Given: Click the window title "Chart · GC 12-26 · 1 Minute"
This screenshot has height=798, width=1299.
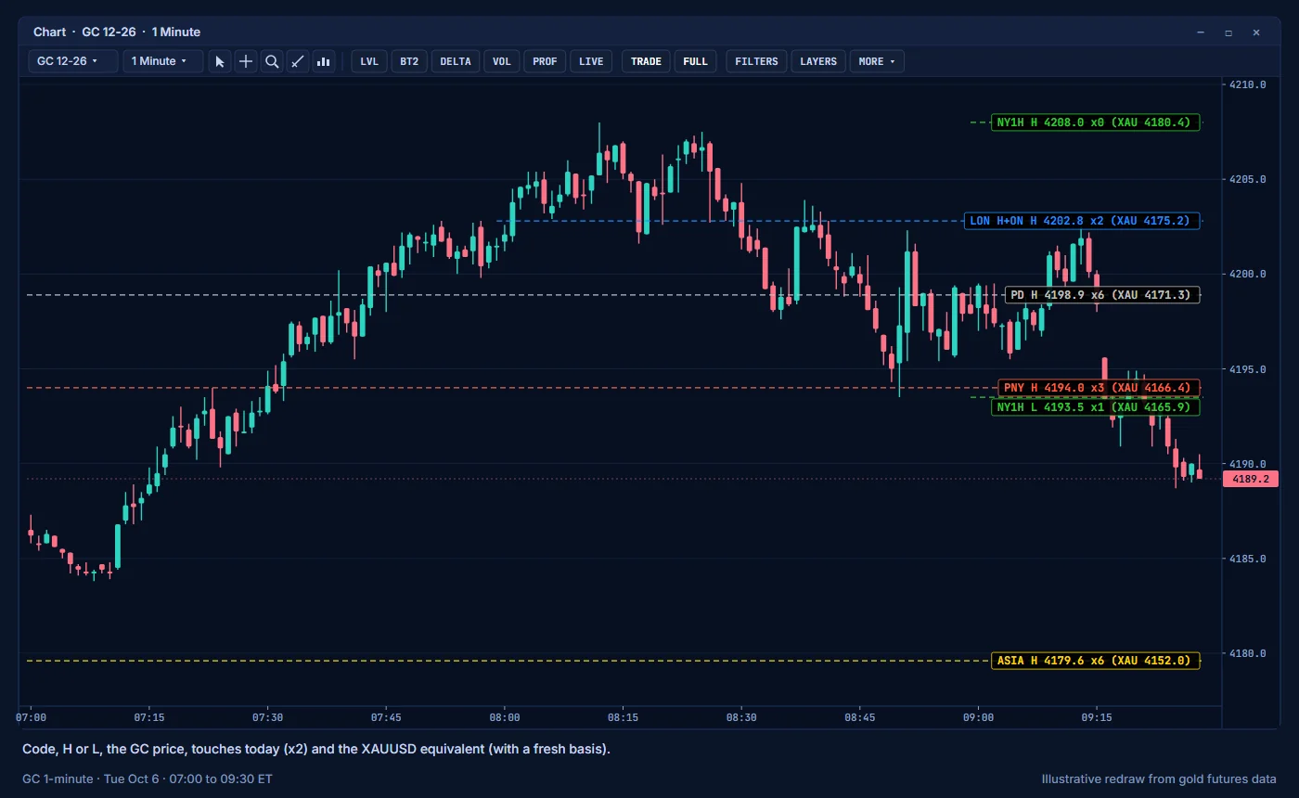Looking at the screenshot, I should 117,32.
